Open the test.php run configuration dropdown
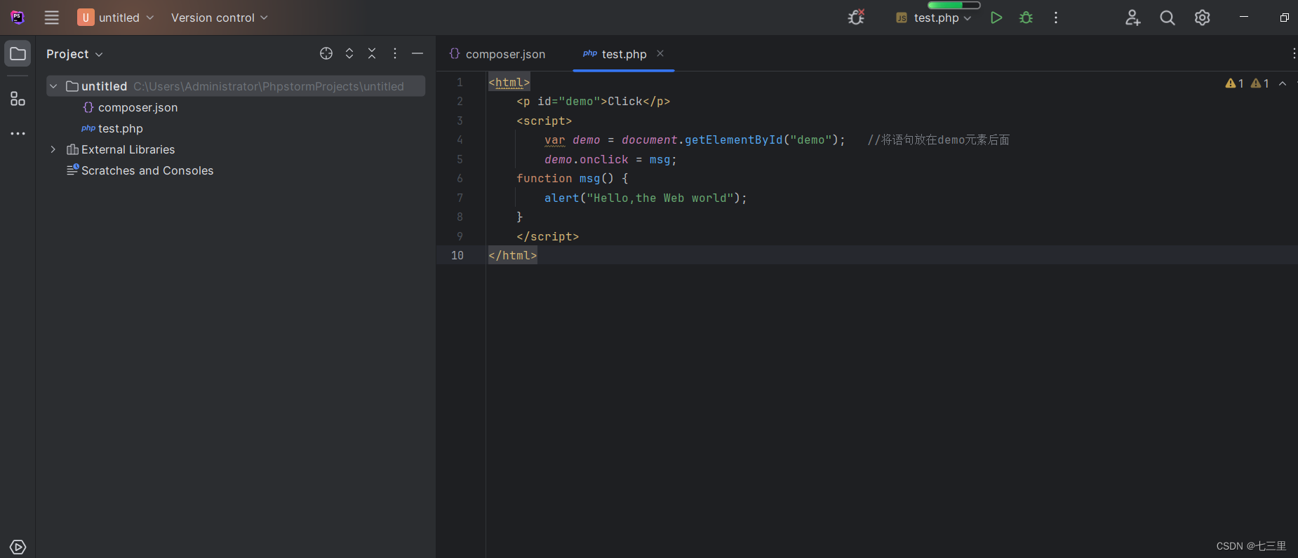Viewport: 1298px width, 558px height. pyautogui.click(x=934, y=18)
